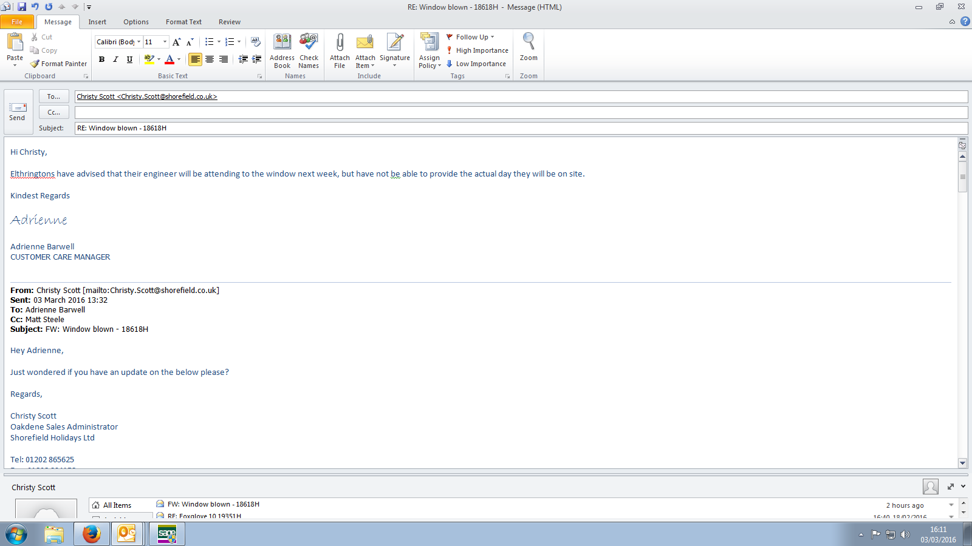Align text to the right

tap(224, 59)
